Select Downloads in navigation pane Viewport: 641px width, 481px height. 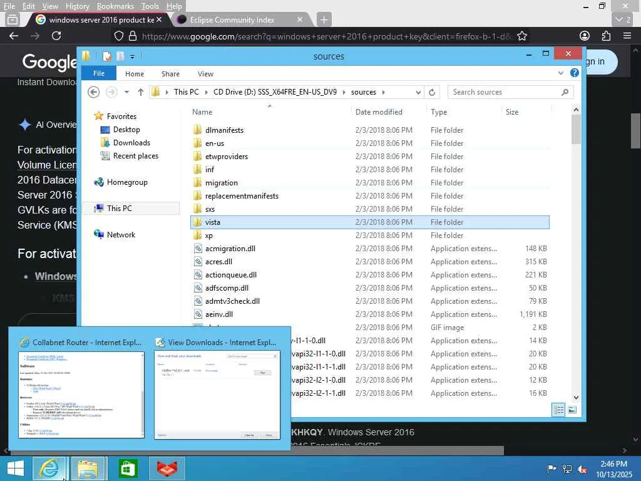(131, 142)
